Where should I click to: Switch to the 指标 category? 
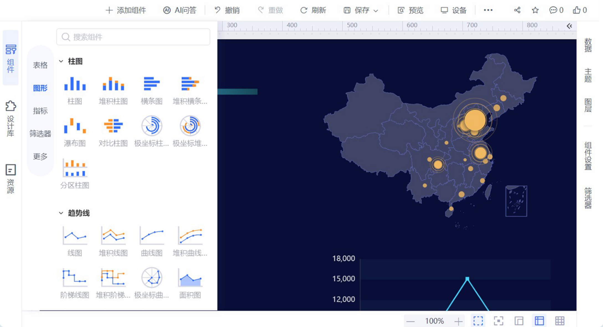click(x=40, y=111)
